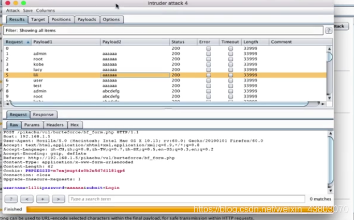Switch to the Payloads tab
The width and height of the screenshot is (354, 220).
(87, 19)
